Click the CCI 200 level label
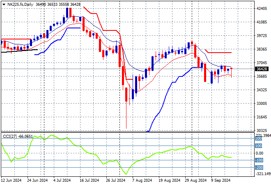Image resolution: width=271 pixels, height=185 pixels. [x=259, y=139]
